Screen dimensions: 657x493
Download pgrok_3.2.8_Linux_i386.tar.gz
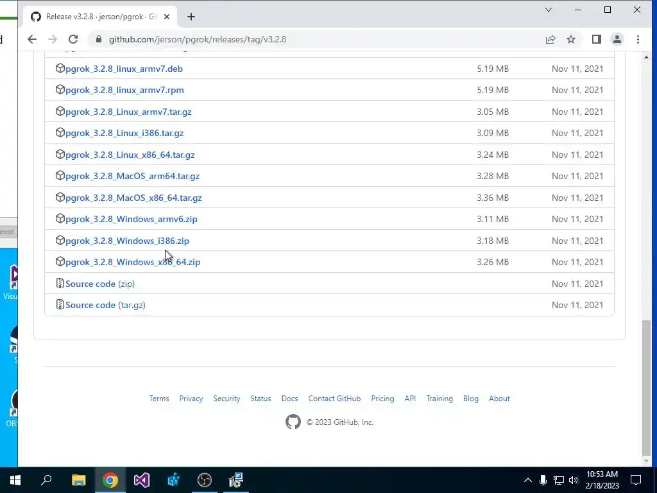point(124,133)
